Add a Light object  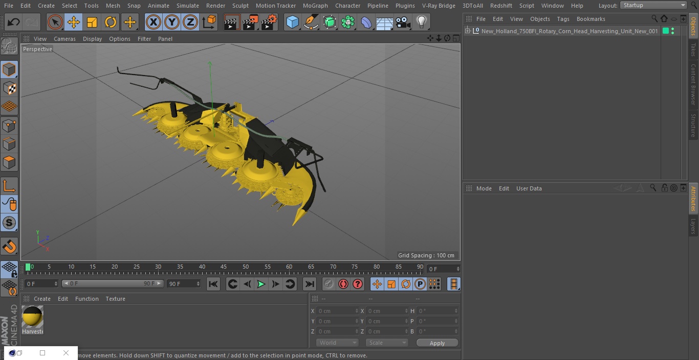[x=422, y=22]
